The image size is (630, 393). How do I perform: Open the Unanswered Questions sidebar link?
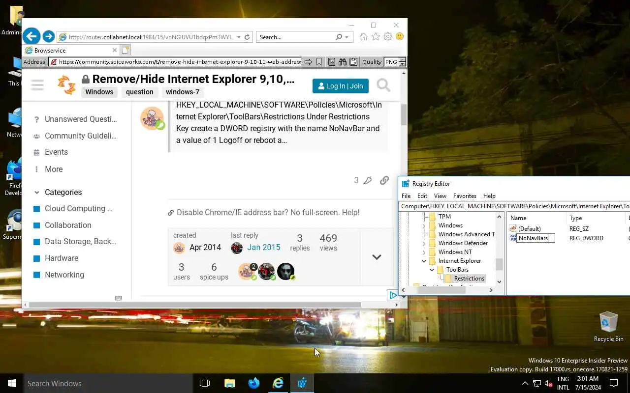pyautogui.click(x=81, y=119)
